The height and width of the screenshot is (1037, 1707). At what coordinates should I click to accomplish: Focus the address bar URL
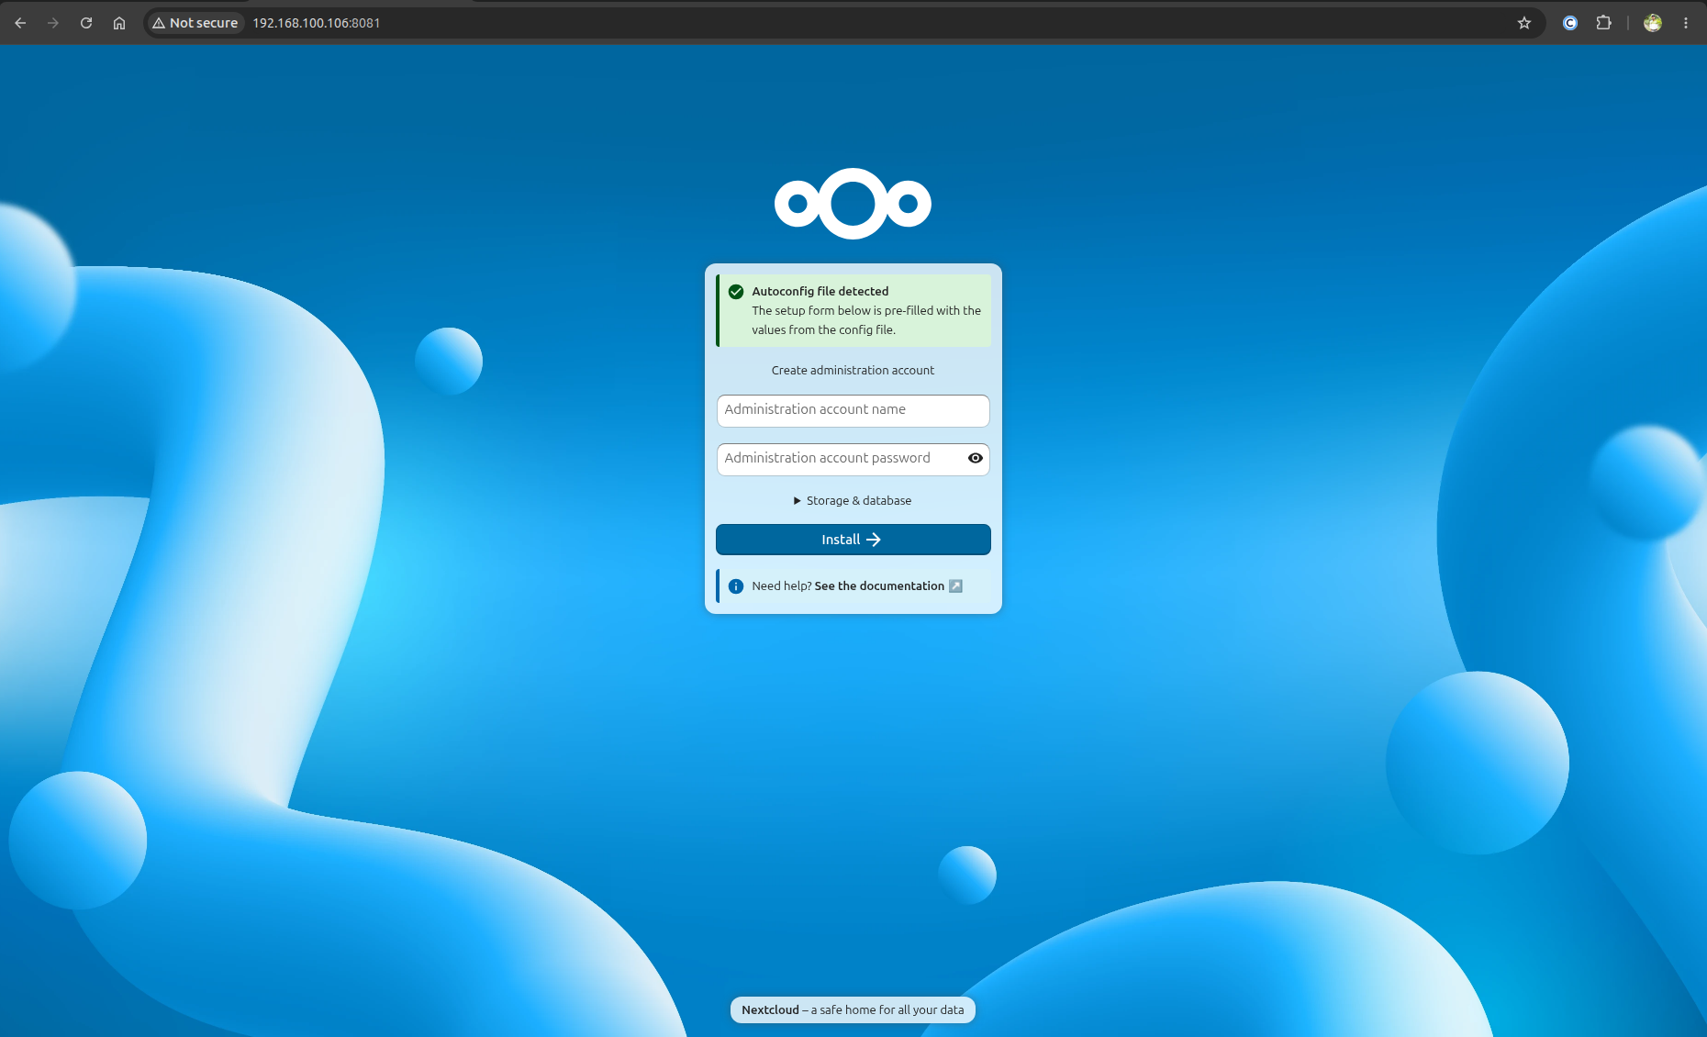pyautogui.click(x=317, y=23)
